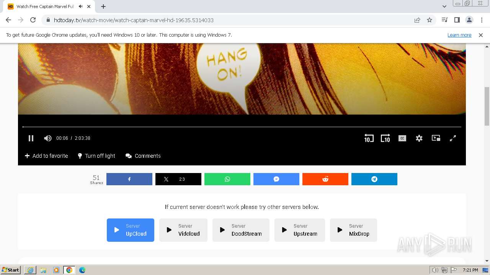Select Chrome icon in taskbar
Viewport: 490px width, 275px height.
click(x=69, y=270)
